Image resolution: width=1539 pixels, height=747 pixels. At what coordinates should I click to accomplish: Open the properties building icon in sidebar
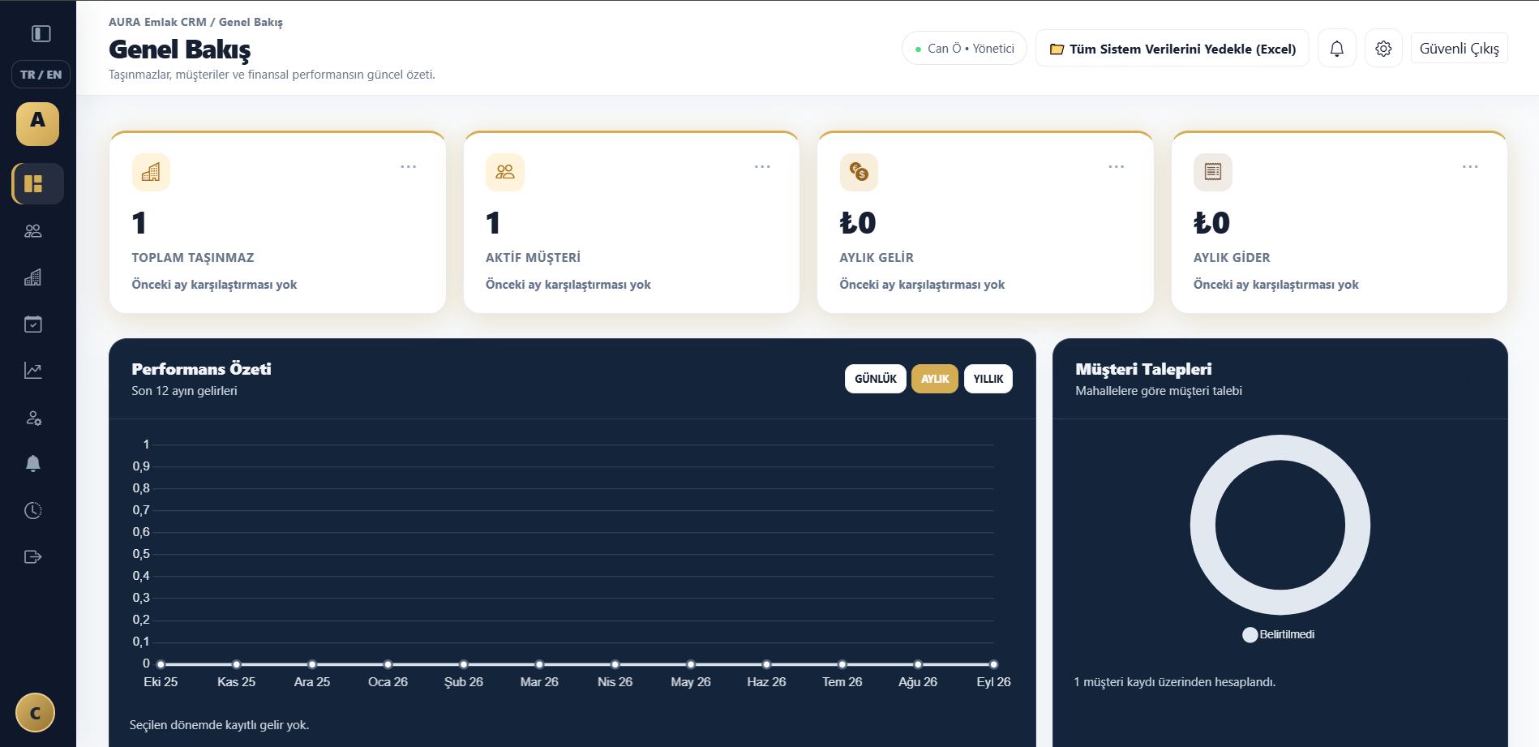coord(33,277)
